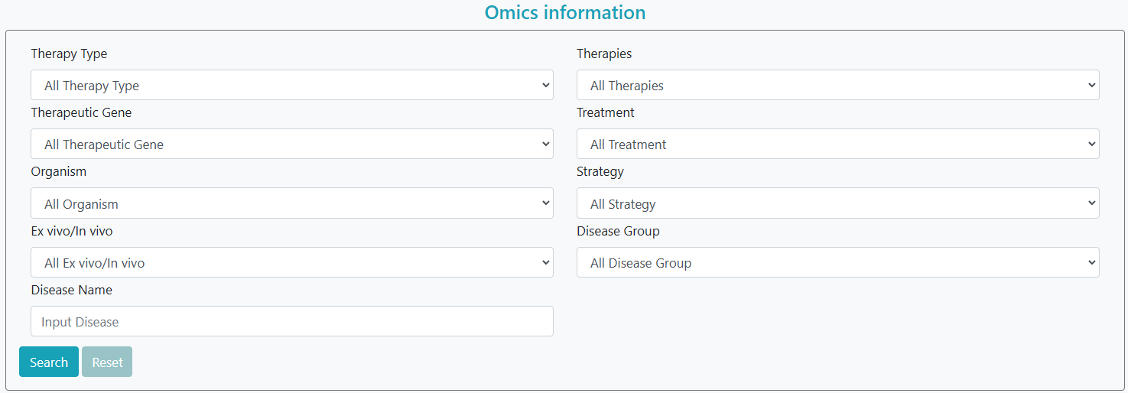Click the Disease Group label
The width and height of the screenshot is (1128, 393).
pyautogui.click(x=618, y=231)
